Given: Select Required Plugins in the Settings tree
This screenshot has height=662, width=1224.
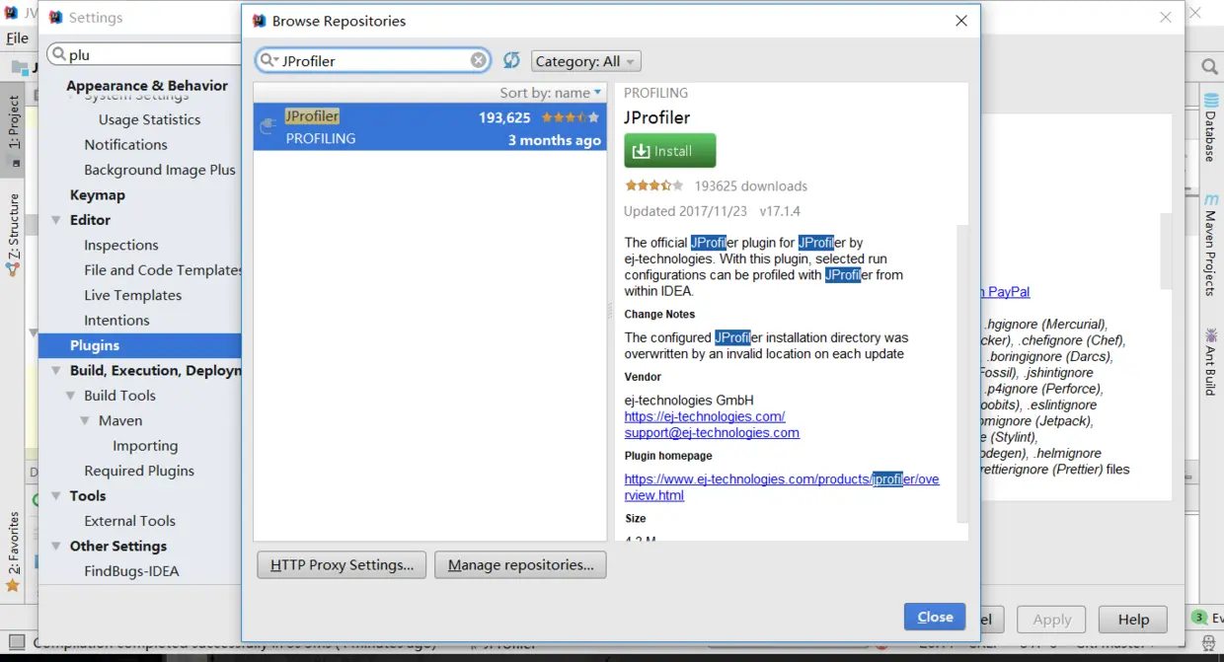Looking at the screenshot, I should tap(139, 472).
